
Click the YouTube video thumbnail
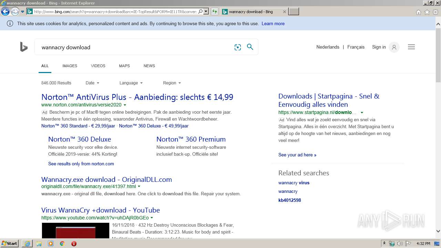click(75, 230)
